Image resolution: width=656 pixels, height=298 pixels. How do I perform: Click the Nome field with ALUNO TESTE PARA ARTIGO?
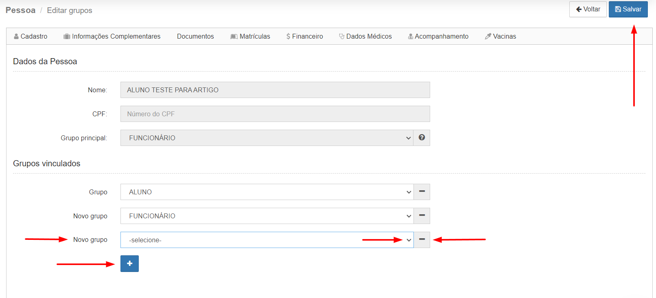pyautogui.click(x=275, y=90)
